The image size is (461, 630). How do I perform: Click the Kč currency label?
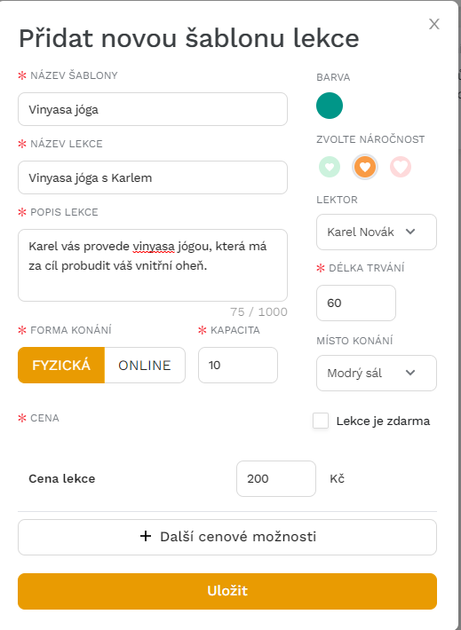(338, 478)
